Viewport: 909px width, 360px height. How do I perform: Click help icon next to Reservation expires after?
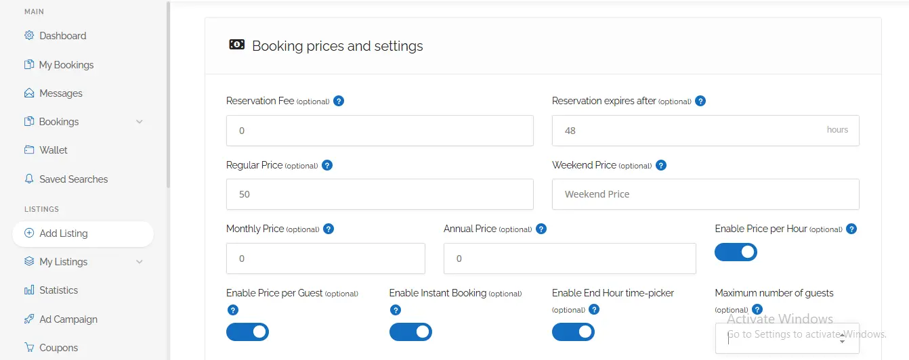tap(700, 101)
